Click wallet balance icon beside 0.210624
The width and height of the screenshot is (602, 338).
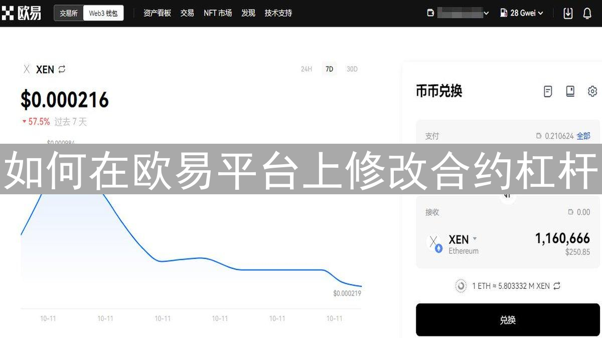coord(539,136)
